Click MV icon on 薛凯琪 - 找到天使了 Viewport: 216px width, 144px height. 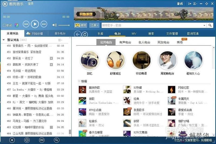coord(51,64)
